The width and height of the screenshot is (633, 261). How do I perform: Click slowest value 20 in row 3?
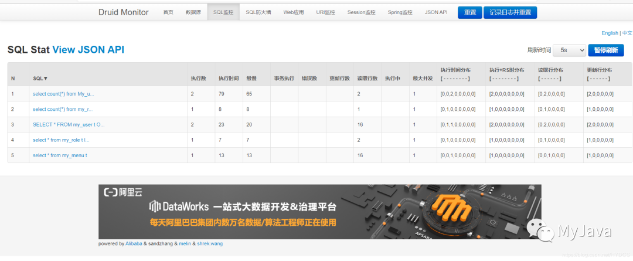(x=249, y=125)
